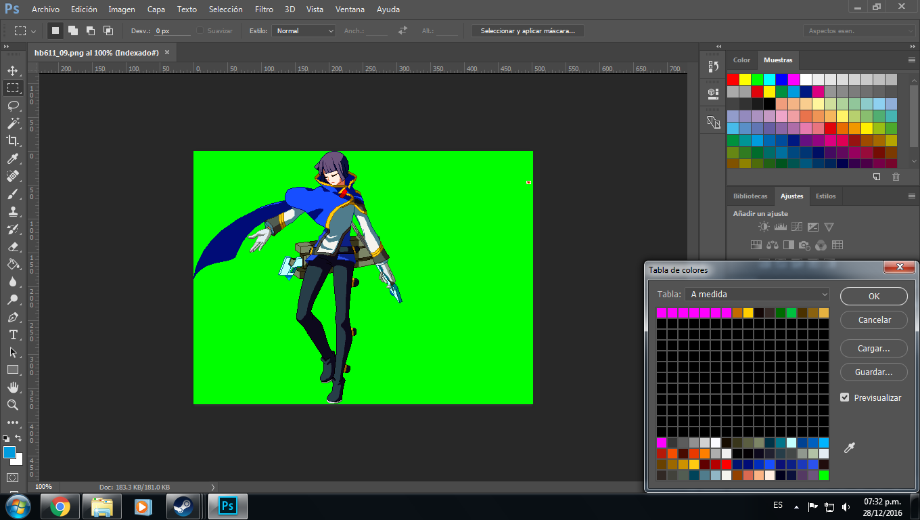The width and height of the screenshot is (920, 520).
Task: Enable the add to selection mode
Action: [73, 30]
